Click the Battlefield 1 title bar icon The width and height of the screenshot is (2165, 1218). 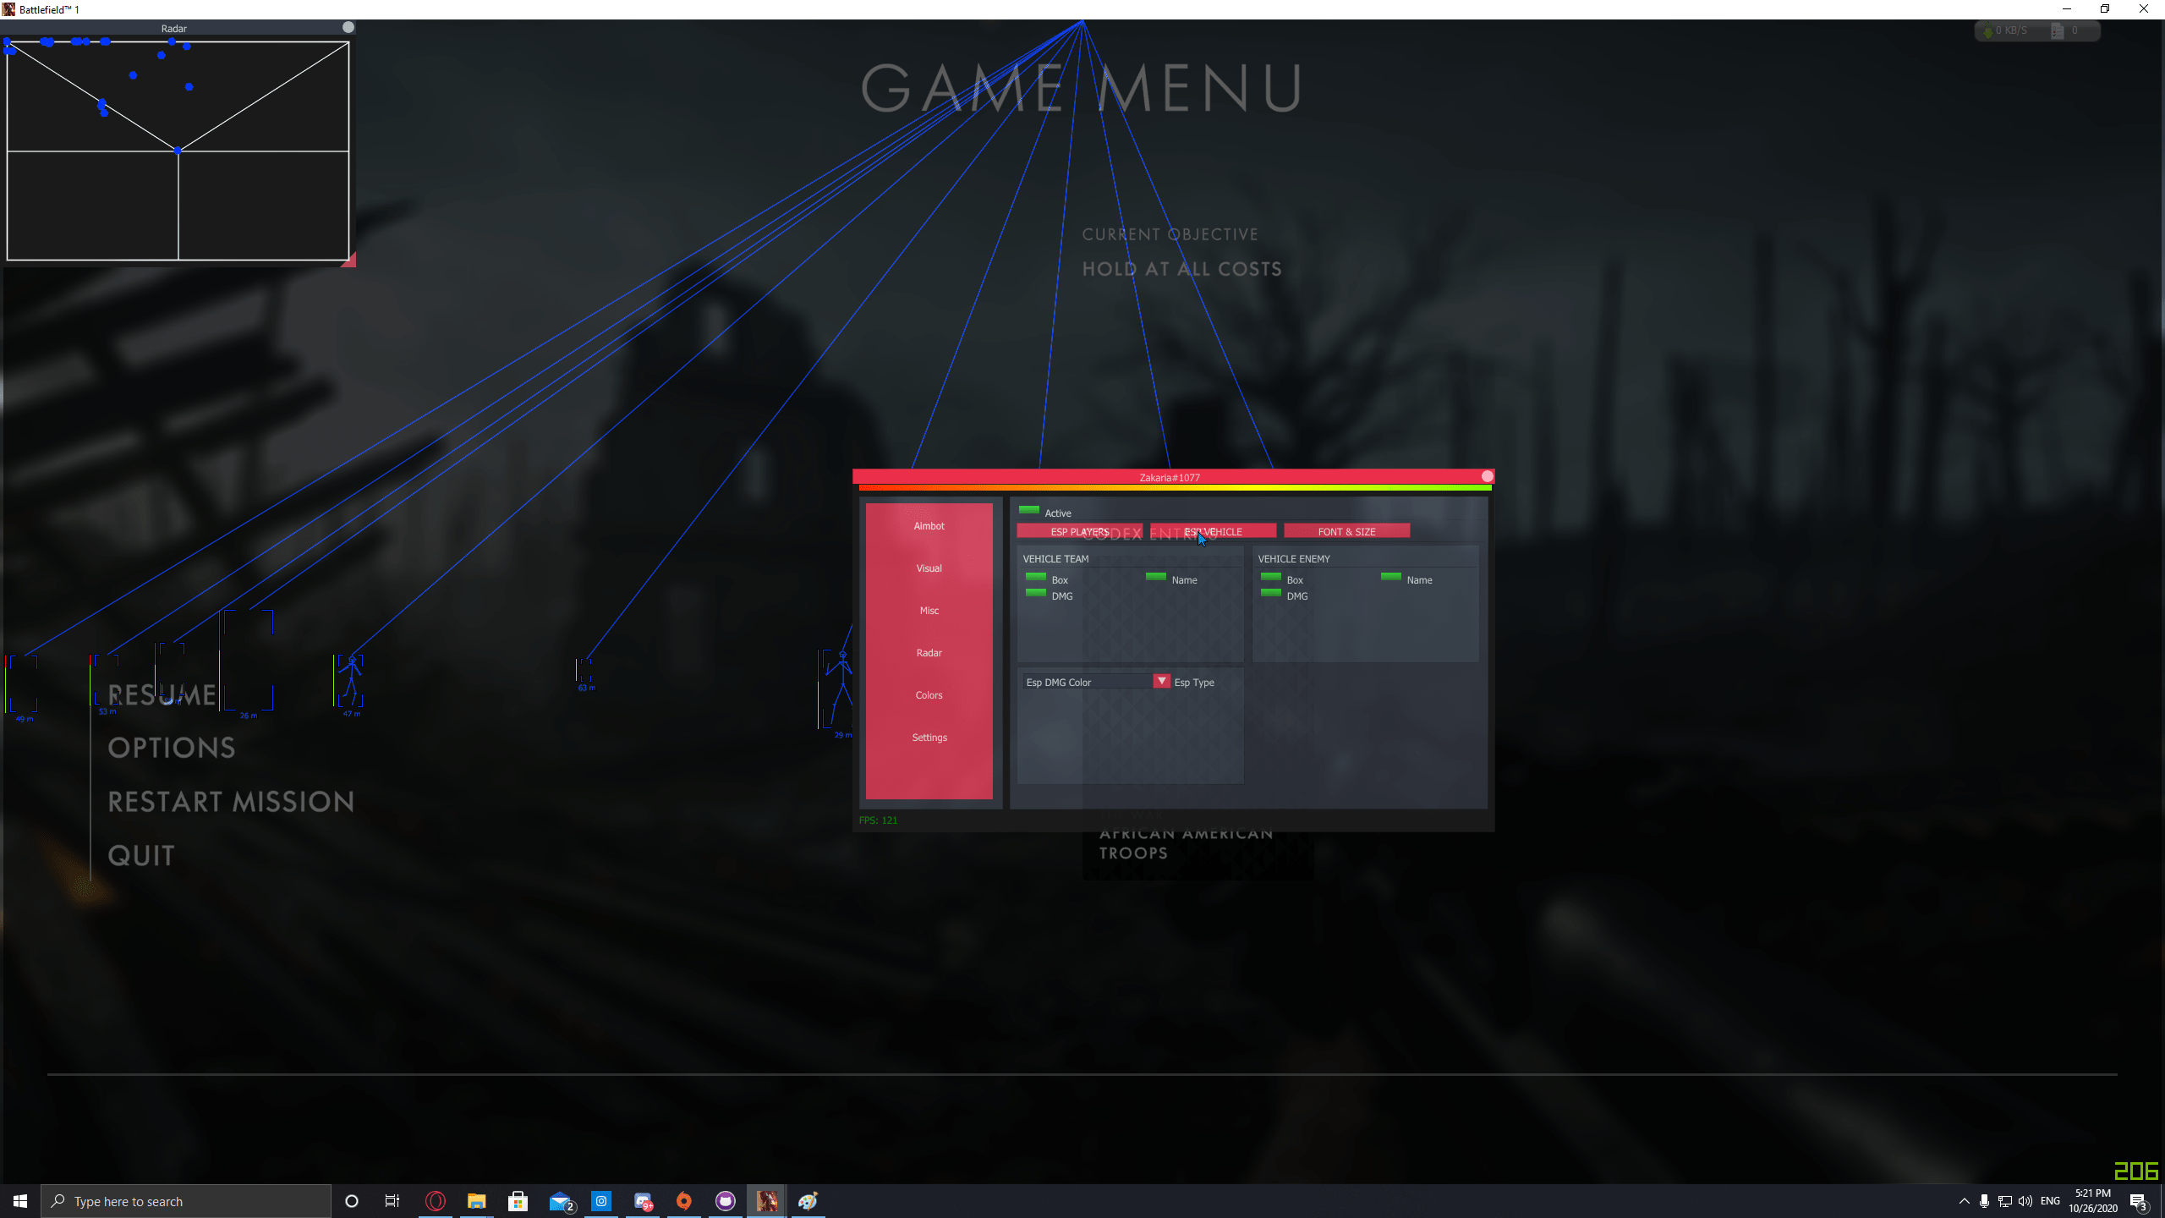[x=9, y=9]
